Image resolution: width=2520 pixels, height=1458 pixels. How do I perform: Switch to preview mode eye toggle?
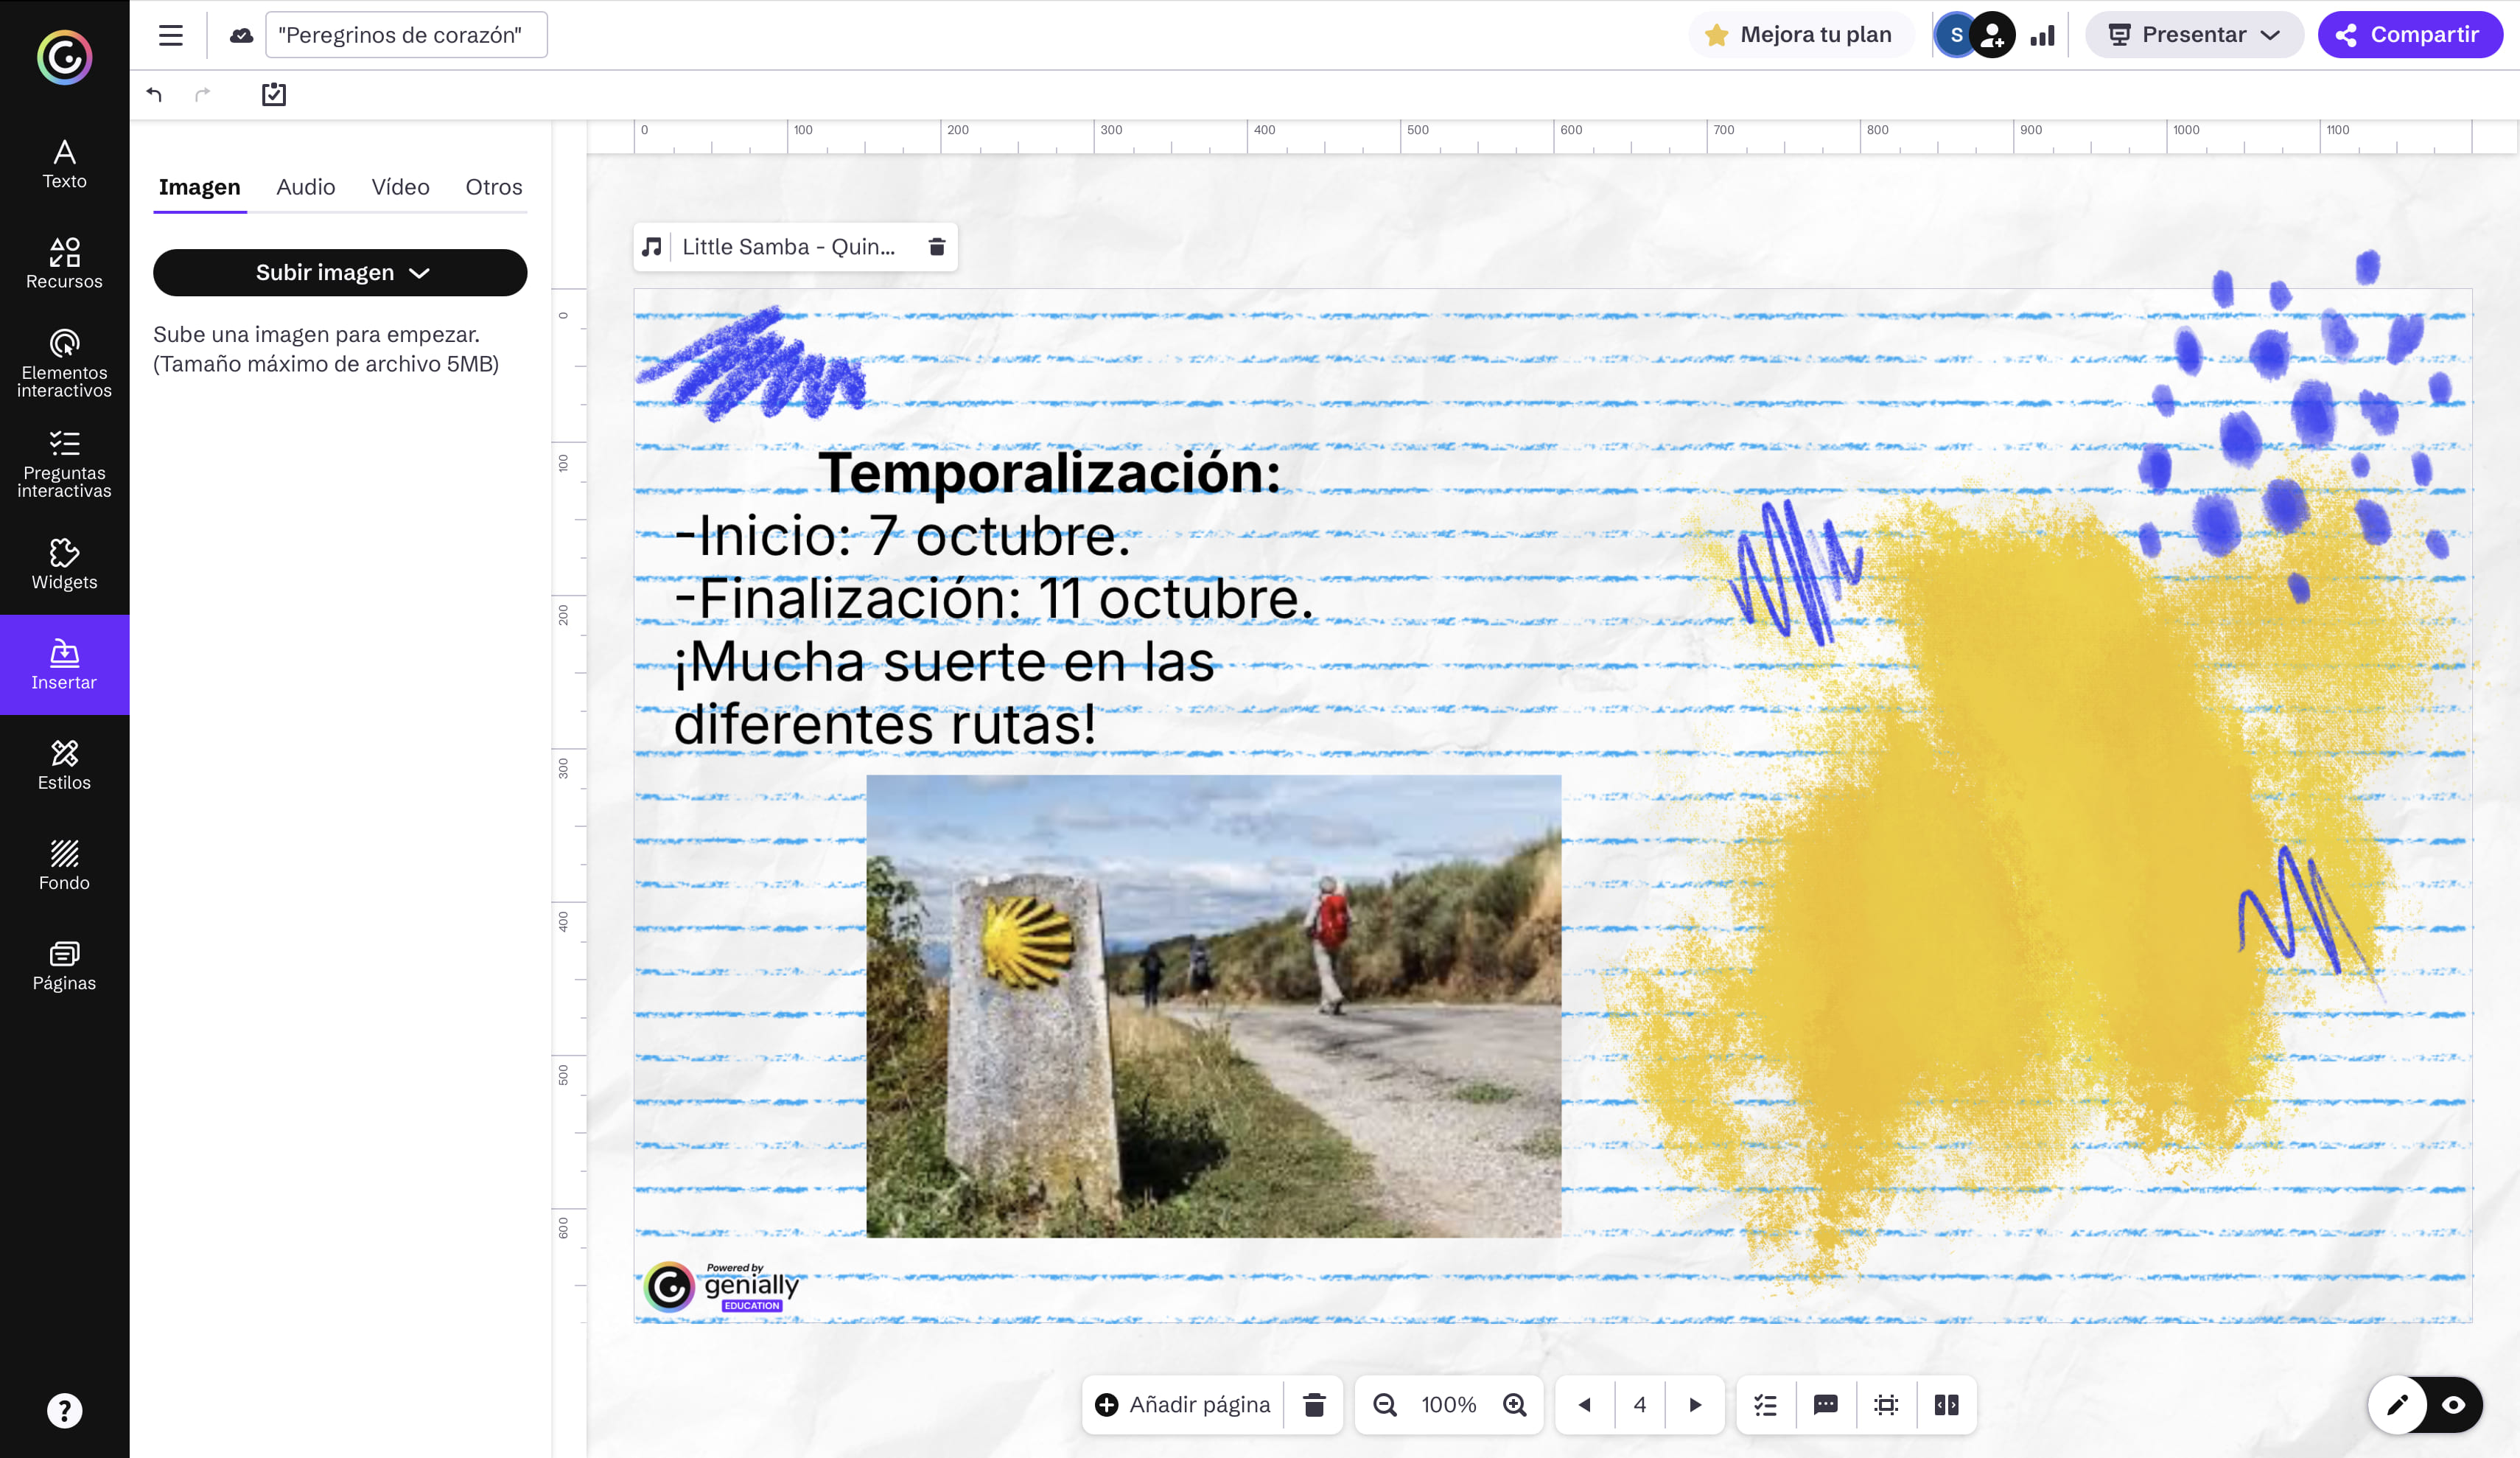click(2453, 1405)
